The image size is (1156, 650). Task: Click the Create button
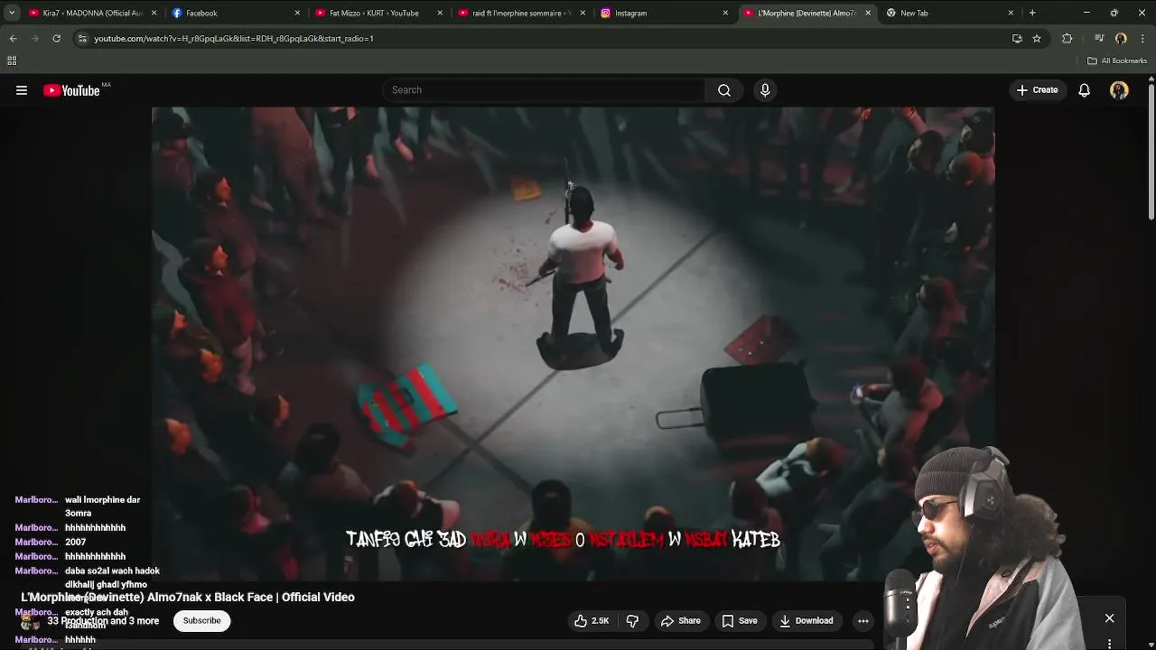click(1037, 90)
